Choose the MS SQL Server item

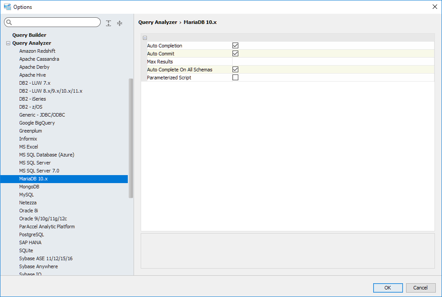[x=35, y=163]
